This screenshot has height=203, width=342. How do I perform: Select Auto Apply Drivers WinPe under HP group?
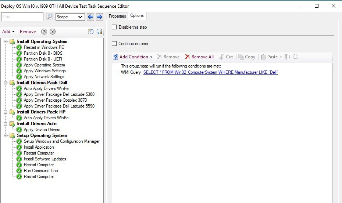point(46,118)
